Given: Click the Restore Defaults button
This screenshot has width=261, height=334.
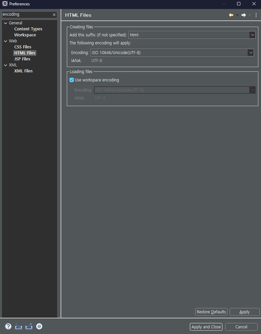Looking at the screenshot, I should click(211, 312).
